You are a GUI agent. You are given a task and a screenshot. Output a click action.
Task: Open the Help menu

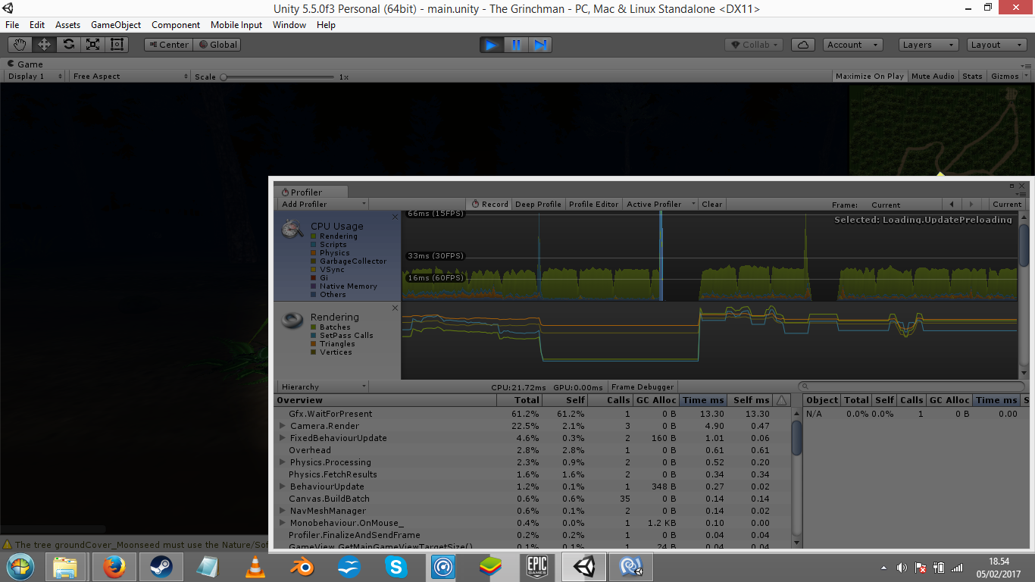pos(326,25)
